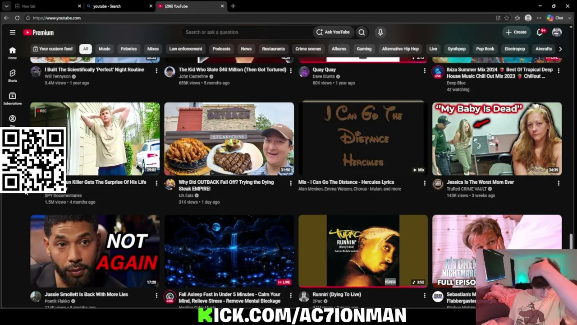The width and height of the screenshot is (577, 325).
Task: Go to Home in the sidebar
Action: tap(13, 53)
